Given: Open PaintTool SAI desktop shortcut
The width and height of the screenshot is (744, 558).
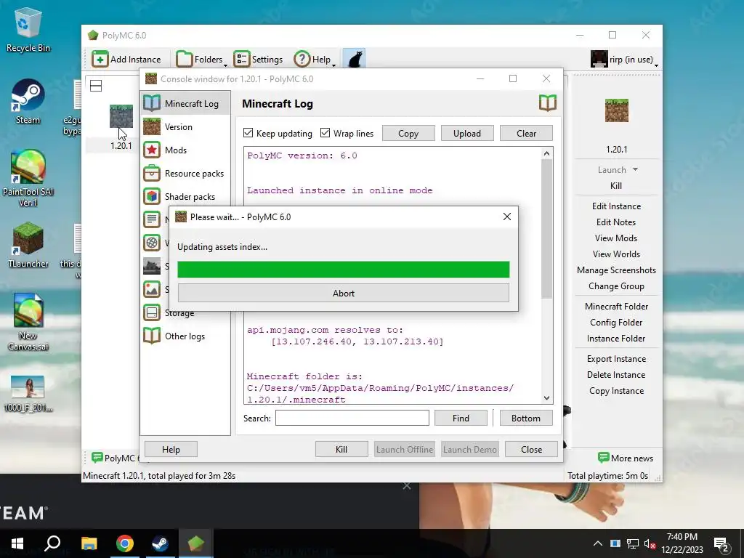Looking at the screenshot, I should pos(28,179).
